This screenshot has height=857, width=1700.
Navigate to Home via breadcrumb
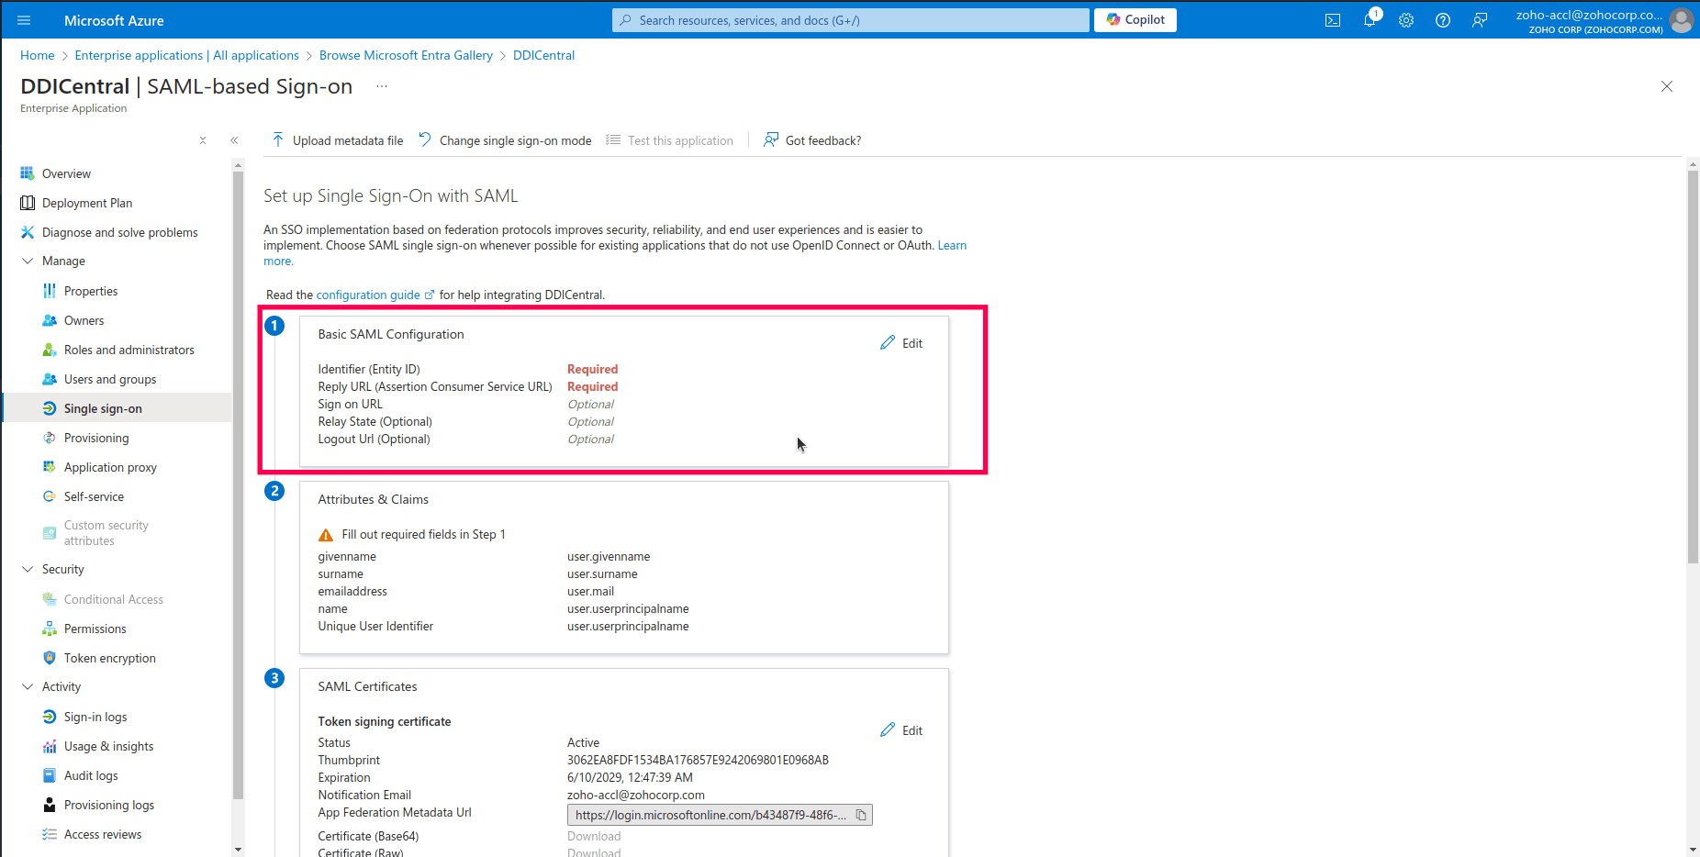(x=37, y=55)
